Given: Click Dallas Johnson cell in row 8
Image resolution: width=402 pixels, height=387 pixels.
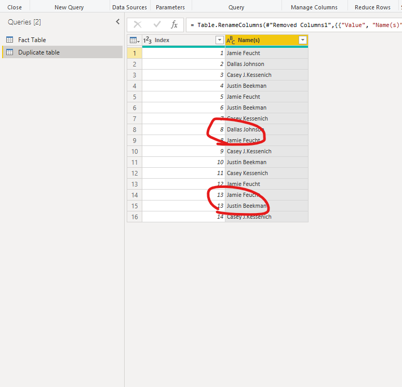Looking at the screenshot, I should point(266,129).
